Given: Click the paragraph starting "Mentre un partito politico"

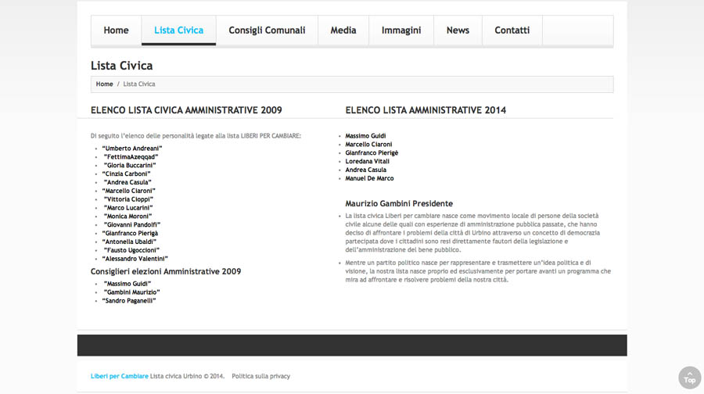Looking at the screenshot, I should click(478, 271).
